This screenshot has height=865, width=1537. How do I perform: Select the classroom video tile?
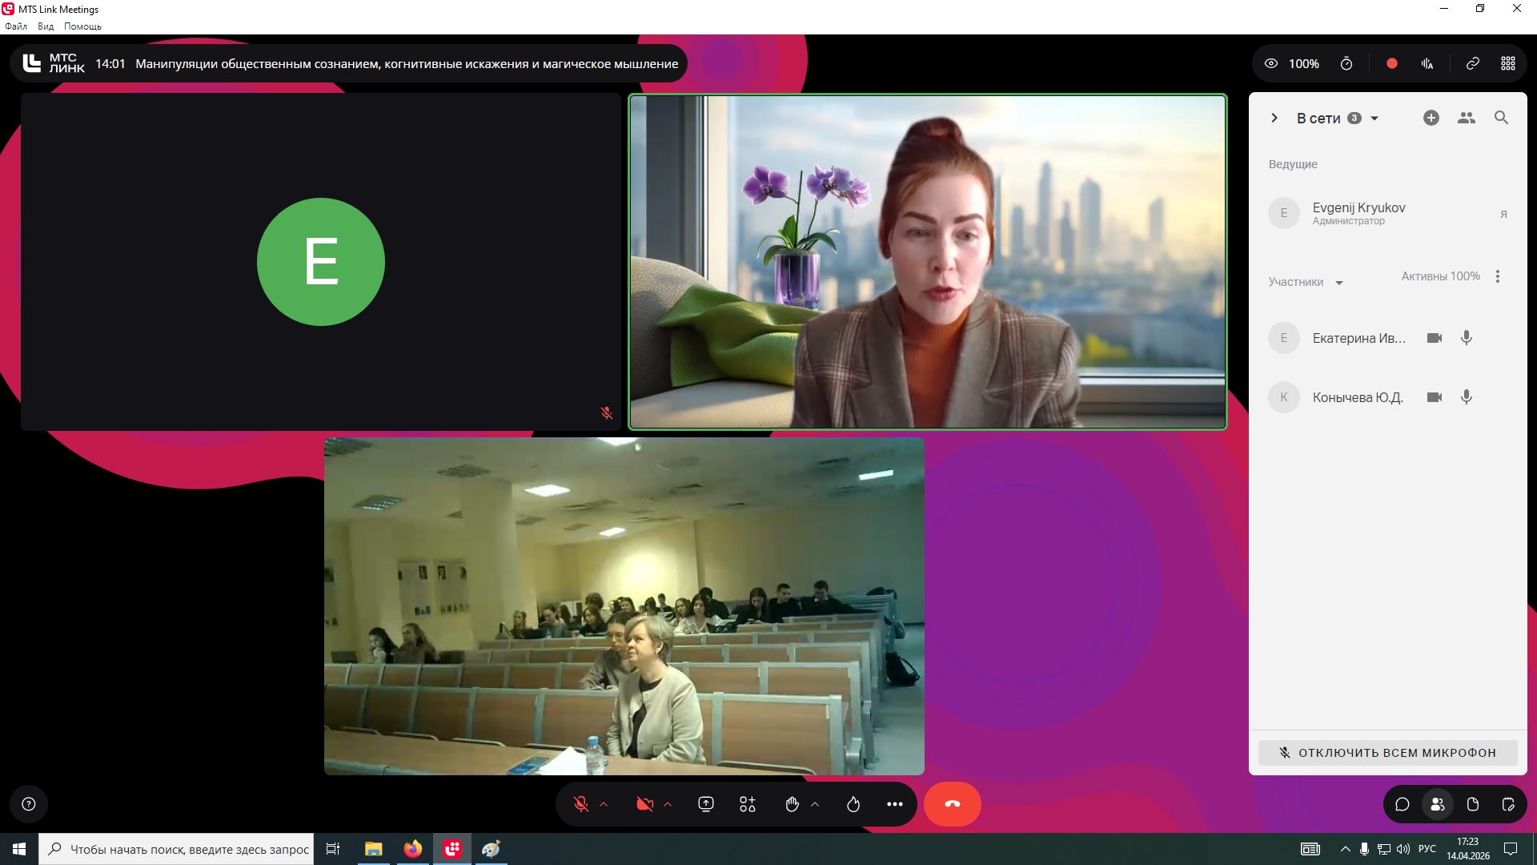(624, 605)
